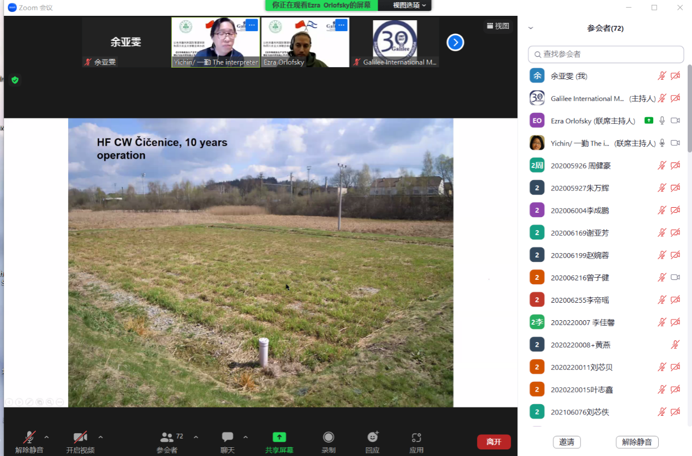Click the 视图 view layout button
The image size is (692, 456).
pos(498,26)
